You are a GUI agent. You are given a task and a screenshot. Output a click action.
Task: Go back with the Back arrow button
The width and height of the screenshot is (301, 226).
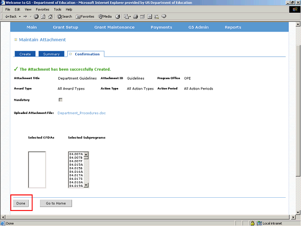(11, 16)
